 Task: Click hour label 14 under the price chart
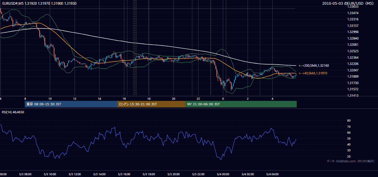[99, 99]
